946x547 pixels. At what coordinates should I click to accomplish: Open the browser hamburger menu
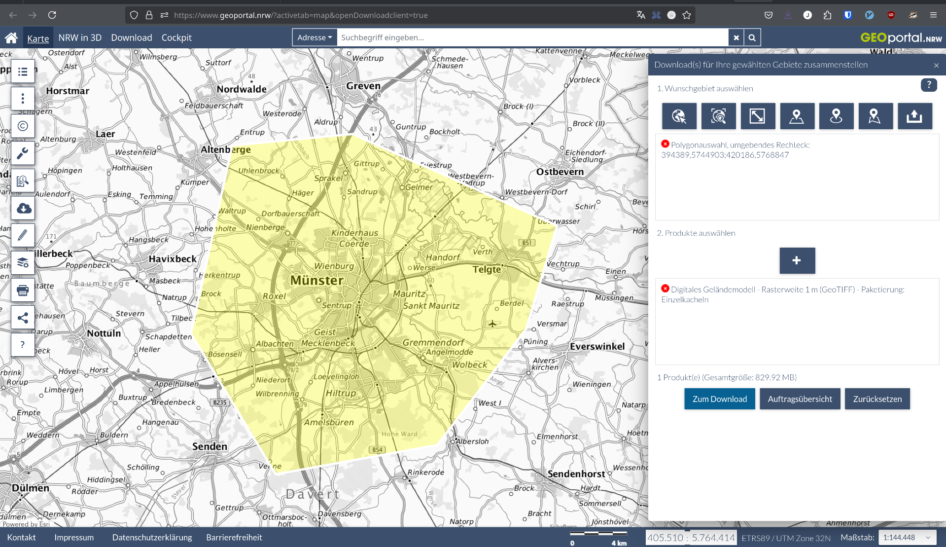coord(933,15)
